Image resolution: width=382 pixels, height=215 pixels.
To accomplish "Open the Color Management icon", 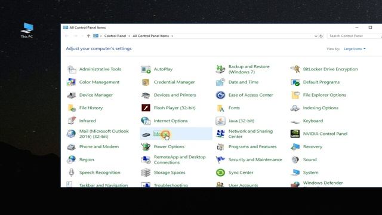I will click(x=72, y=82).
